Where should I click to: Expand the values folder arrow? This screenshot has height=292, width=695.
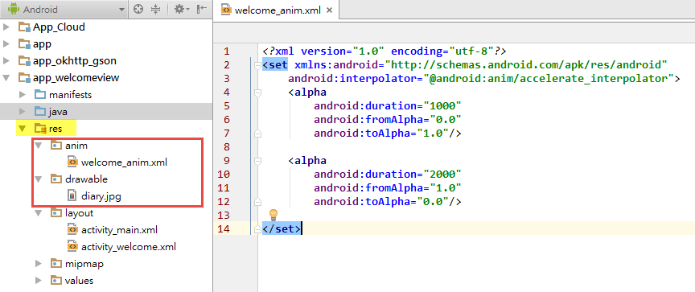pos(39,281)
